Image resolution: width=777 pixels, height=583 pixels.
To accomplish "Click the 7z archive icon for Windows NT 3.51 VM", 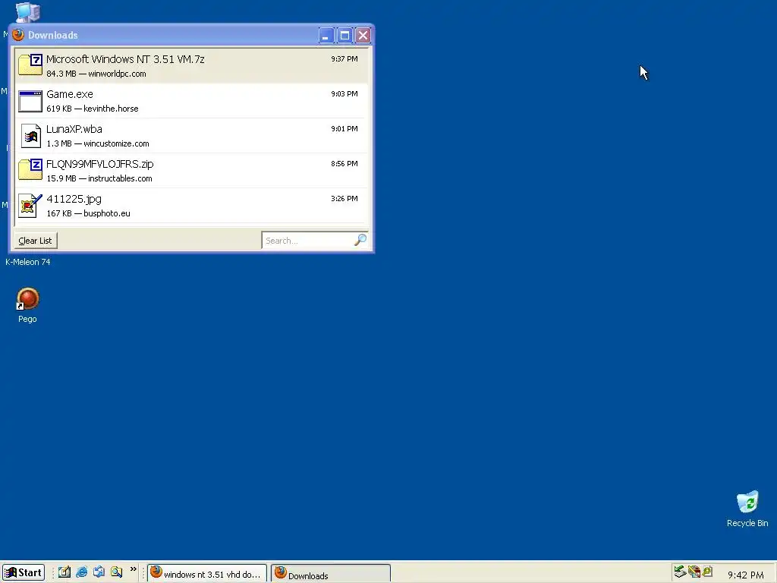I will 30,65.
